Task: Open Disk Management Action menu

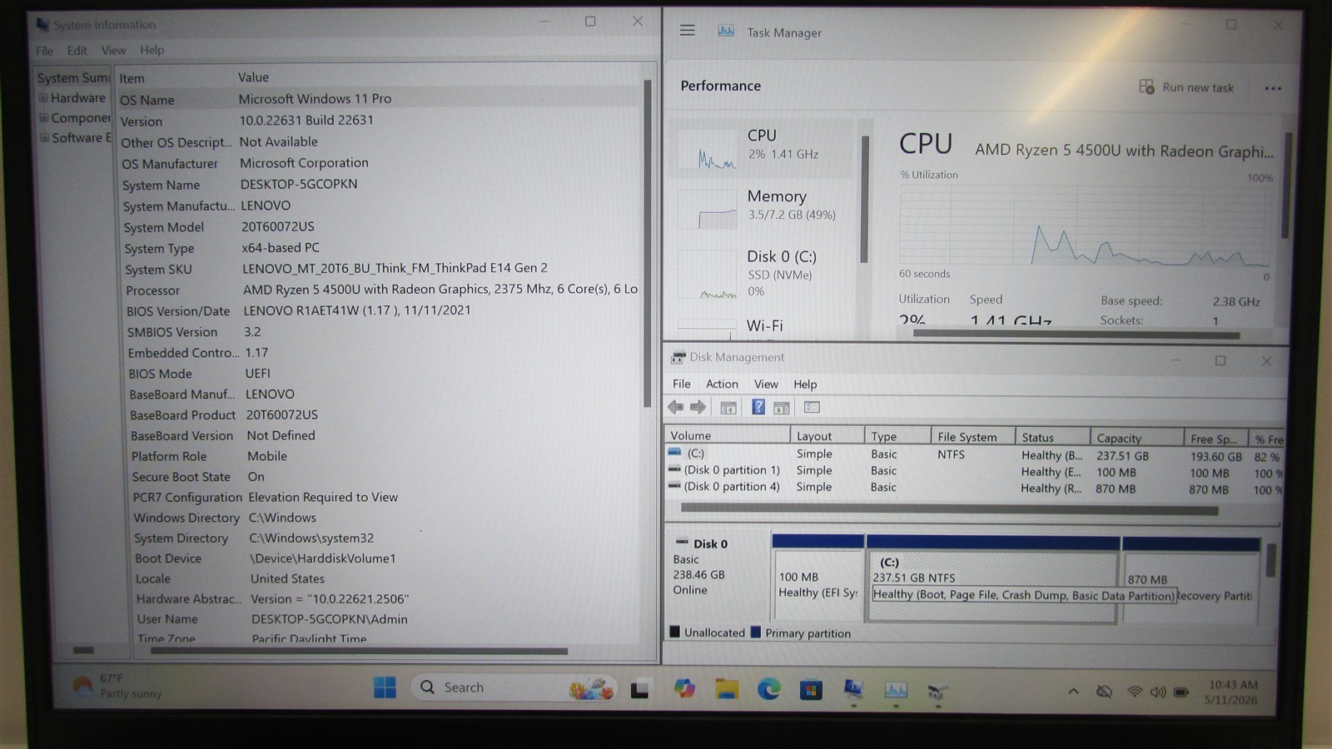Action: (x=722, y=384)
